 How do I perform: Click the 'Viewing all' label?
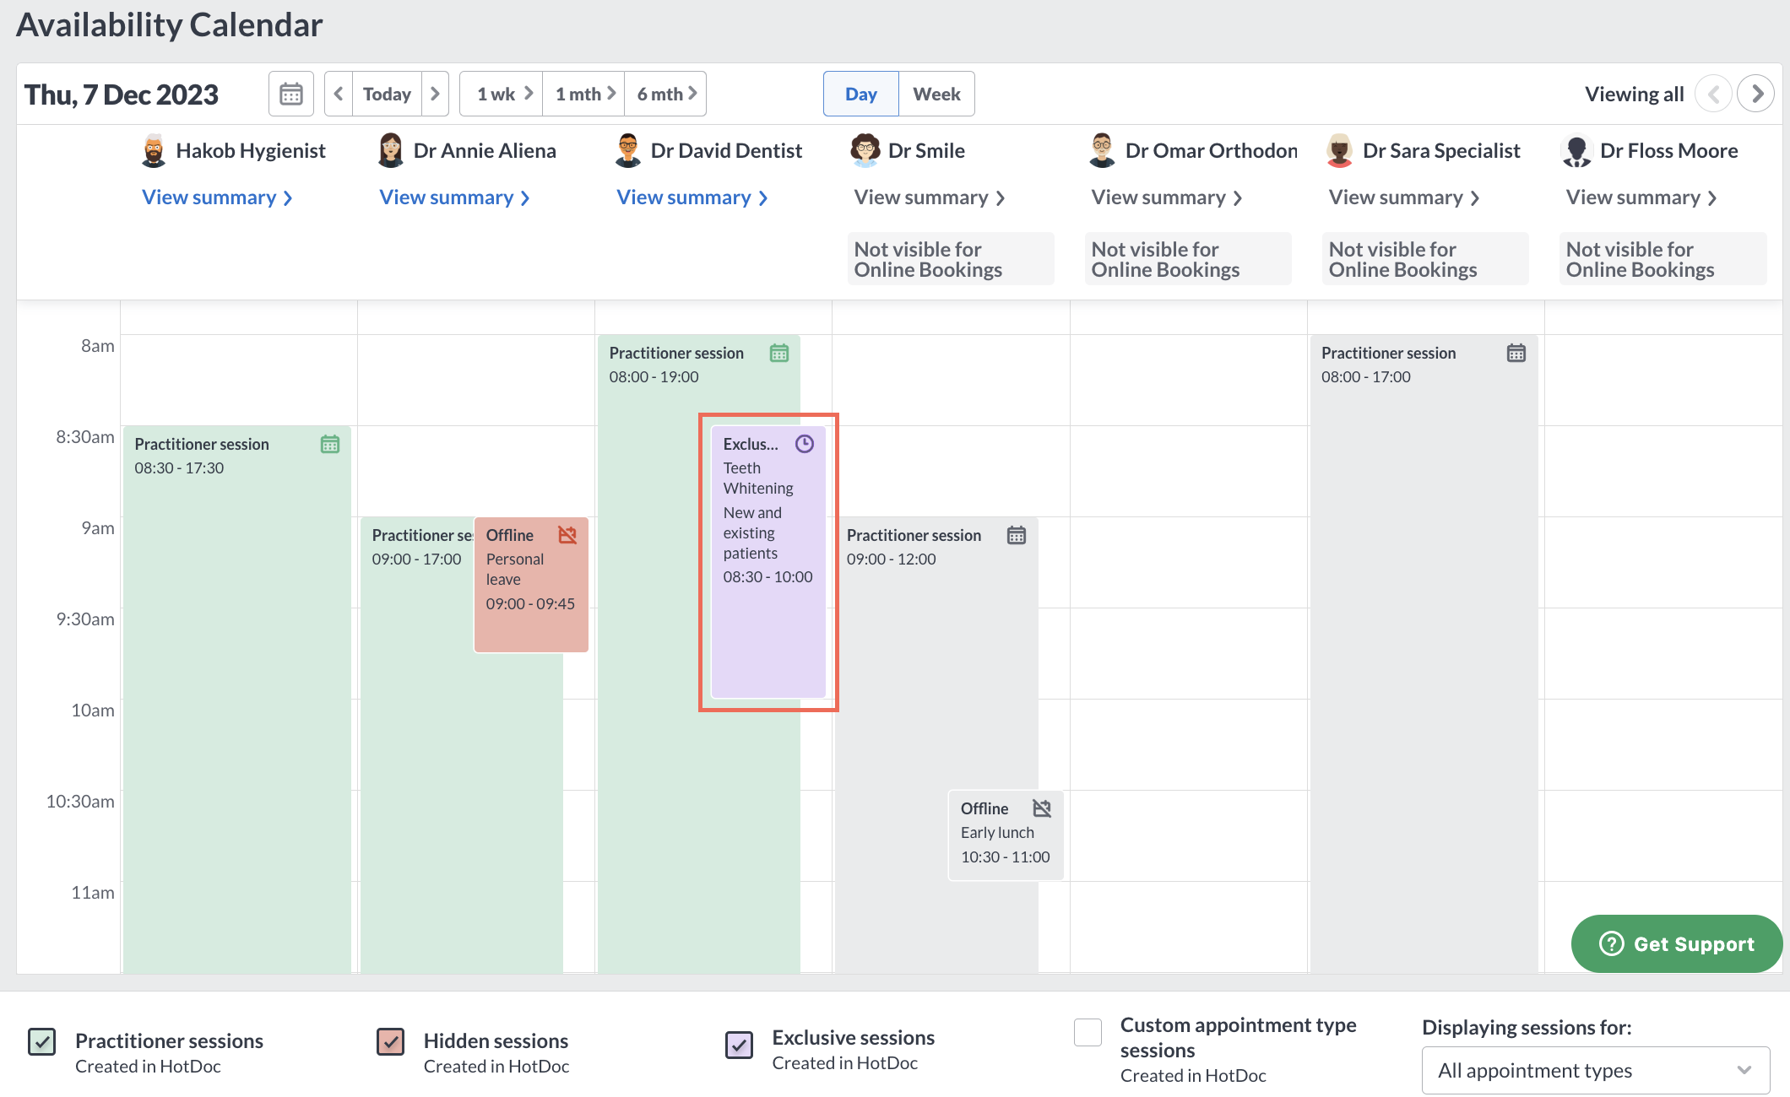pos(1634,94)
